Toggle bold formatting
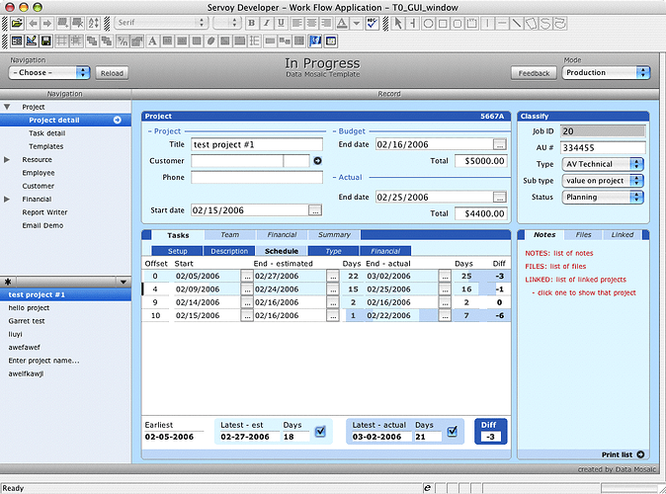666x494 pixels. [251, 23]
